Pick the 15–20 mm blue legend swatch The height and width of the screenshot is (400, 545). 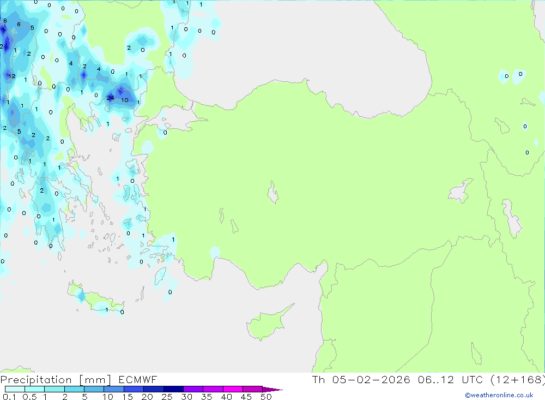click(134, 389)
